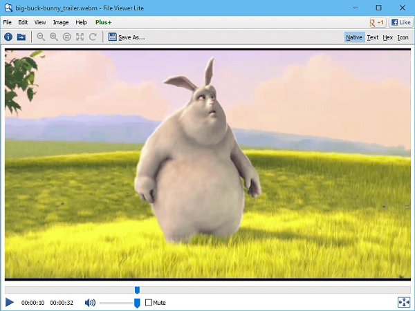Zoom out using the magnifier minus icon
415x311 pixels.
pos(41,37)
